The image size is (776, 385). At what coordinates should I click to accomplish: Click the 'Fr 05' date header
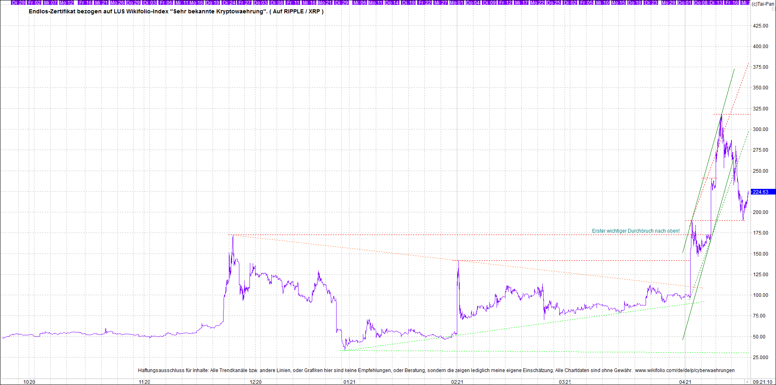coord(586,2)
